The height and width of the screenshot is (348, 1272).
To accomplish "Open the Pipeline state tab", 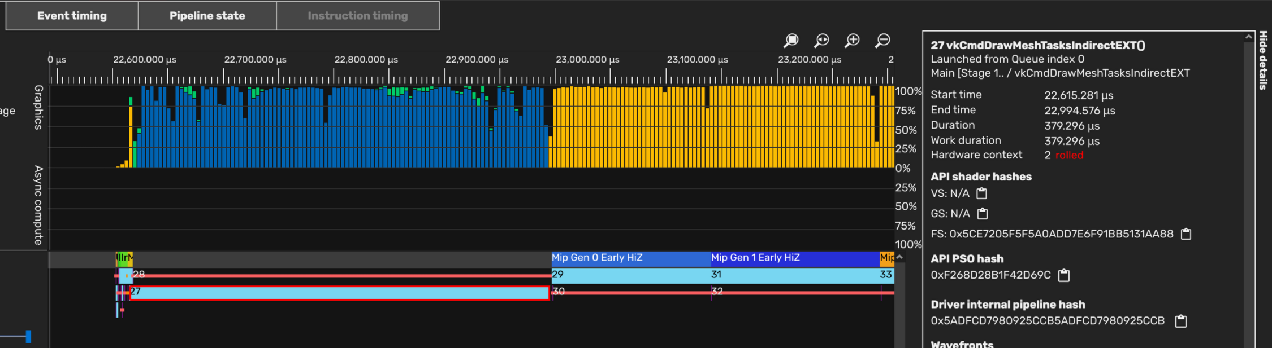I will coord(207,16).
